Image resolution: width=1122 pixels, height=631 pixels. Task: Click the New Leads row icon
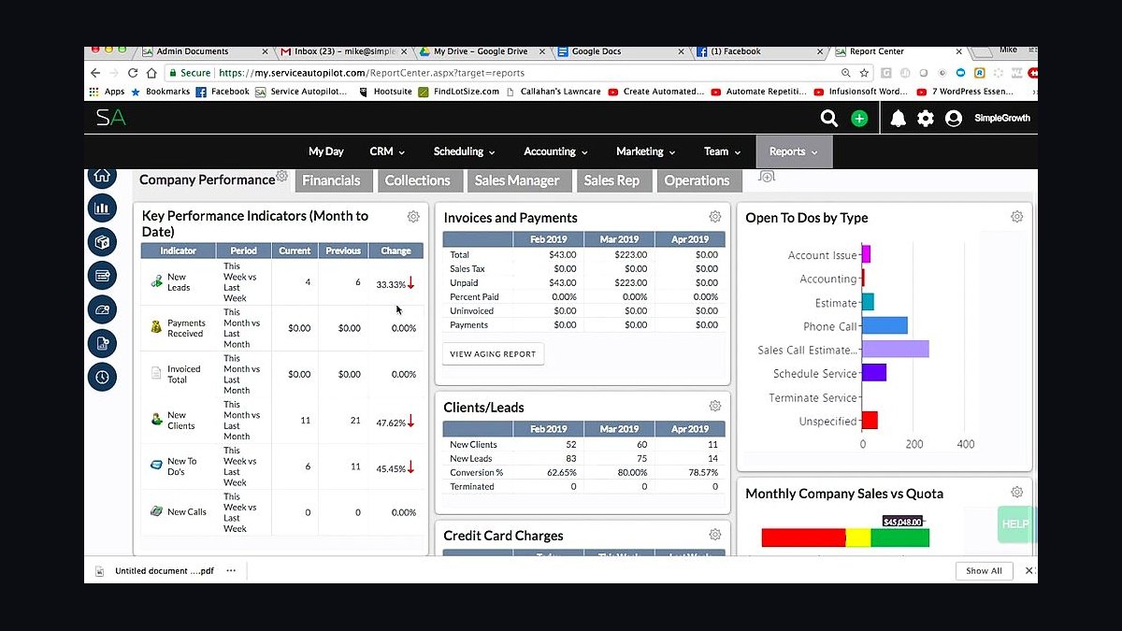click(x=157, y=280)
